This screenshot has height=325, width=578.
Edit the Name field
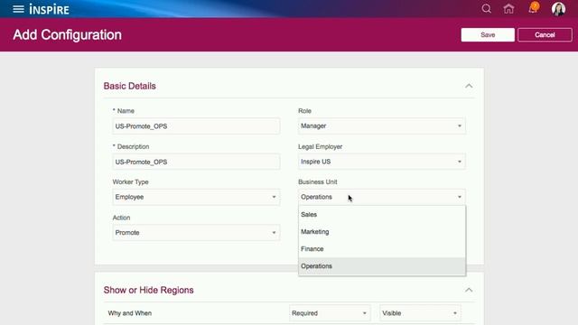[196, 126]
